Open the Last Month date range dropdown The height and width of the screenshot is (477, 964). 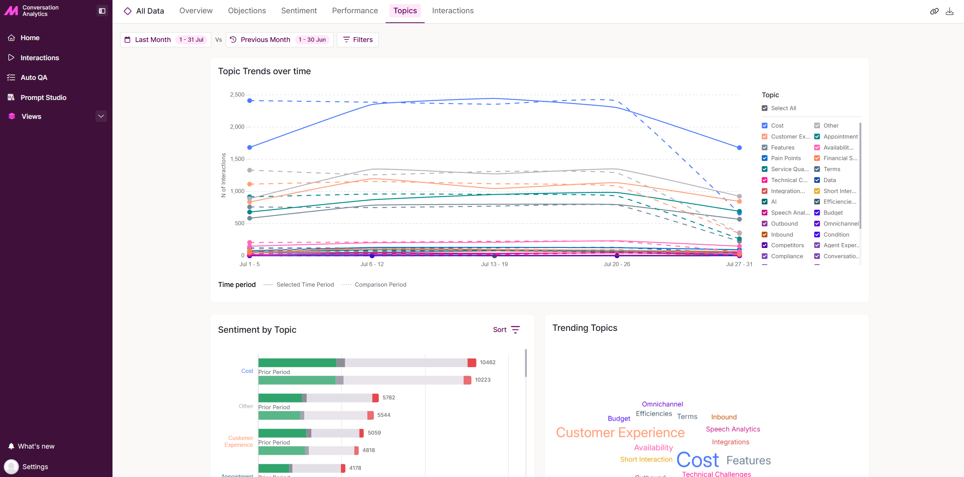[166, 40]
